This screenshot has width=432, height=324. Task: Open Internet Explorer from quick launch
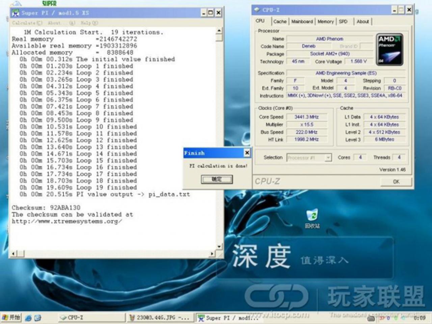[28, 318]
